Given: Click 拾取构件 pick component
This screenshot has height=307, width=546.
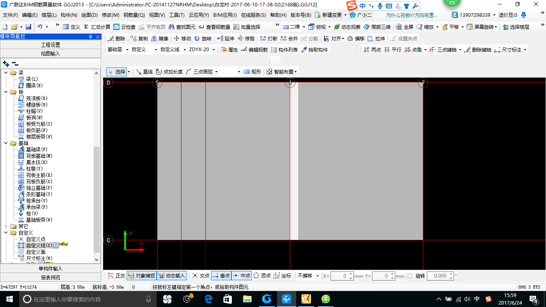Looking at the screenshot, I should click(314, 50).
